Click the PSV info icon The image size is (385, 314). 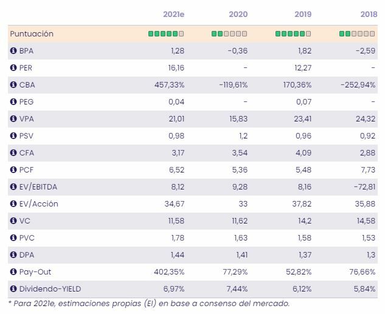13,136
